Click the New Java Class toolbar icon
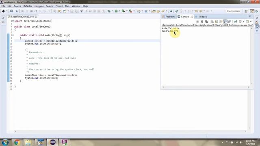The height and width of the screenshot is (146, 260). tap(146, 11)
